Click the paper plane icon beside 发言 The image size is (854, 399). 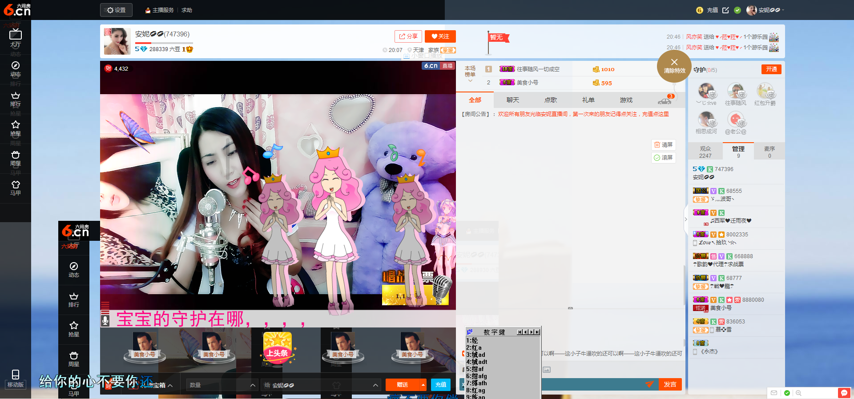[x=650, y=384]
